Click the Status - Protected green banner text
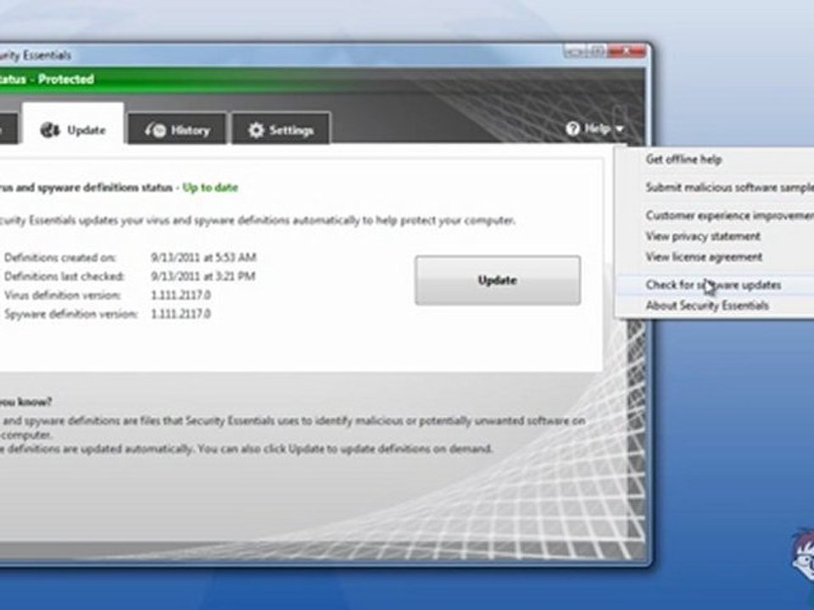814x610 pixels. (47, 80)
